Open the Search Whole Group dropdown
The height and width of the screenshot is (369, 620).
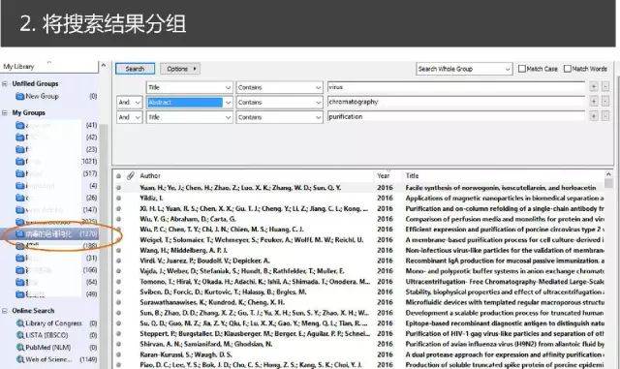[464, 69]
